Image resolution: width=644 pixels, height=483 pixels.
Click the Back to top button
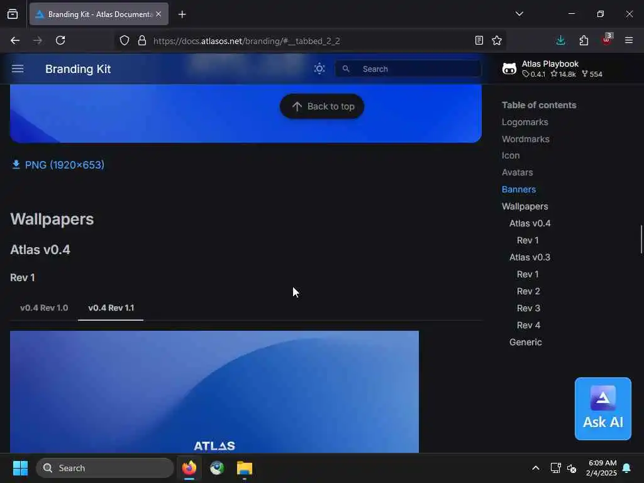pyautogui.click(x=321, y=106)
